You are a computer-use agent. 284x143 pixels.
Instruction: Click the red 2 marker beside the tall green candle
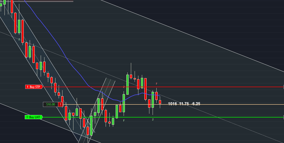click(x=124, y=87)
